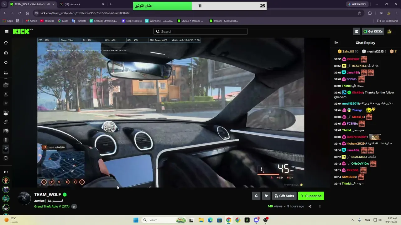Image resolution: width=401 pixels, height=225 pixels.
Task: Open the YouTube bookmark
Action: pos(47,21)
